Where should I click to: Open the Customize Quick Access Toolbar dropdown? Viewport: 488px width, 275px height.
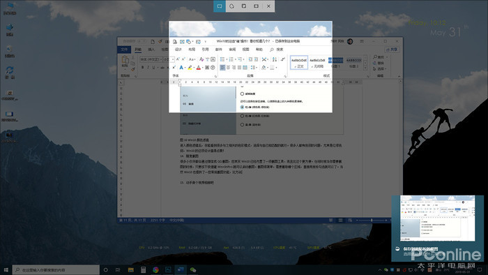[206, 41]
